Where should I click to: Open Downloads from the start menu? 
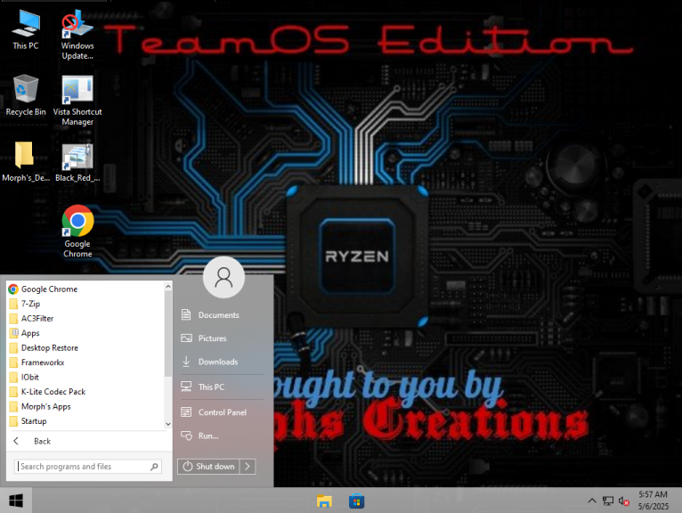pyautogui.click(x=222, y=362)
